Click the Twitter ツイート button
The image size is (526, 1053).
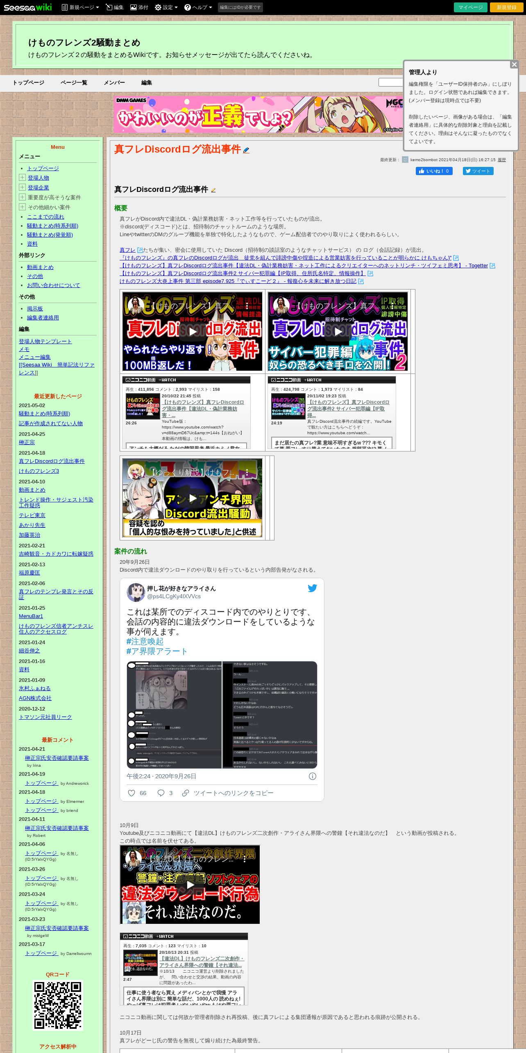pyautogui.click(x=478, y=171)
